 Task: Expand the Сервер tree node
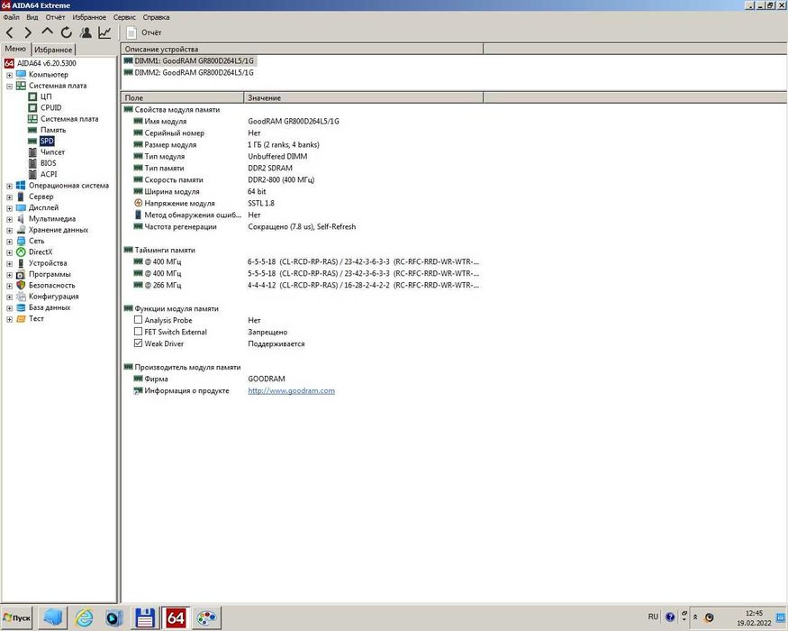[x=9, y=197]
